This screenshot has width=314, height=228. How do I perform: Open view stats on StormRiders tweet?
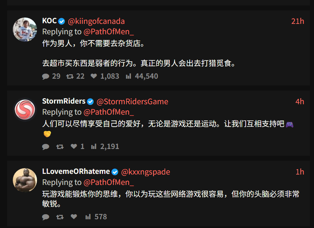click(94, 147)
